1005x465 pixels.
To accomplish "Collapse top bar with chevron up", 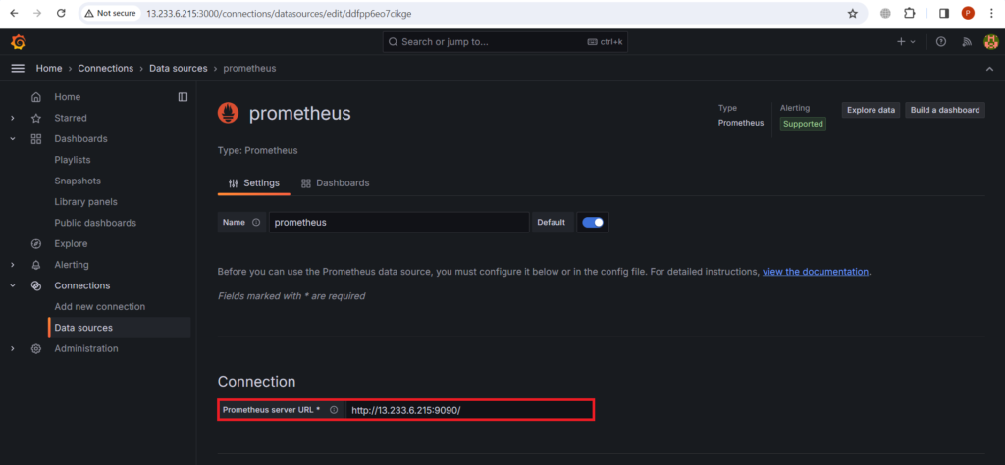I will [989, 69].
